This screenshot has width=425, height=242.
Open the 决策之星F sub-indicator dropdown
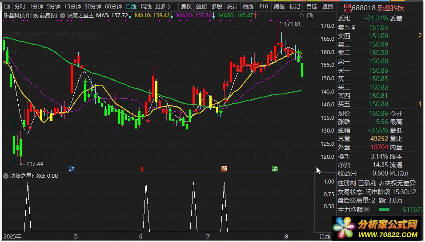[x=6, y=176]
